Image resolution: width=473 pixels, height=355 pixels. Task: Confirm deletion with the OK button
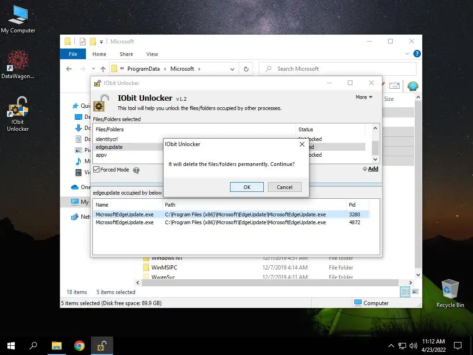[x=247, y=187]
